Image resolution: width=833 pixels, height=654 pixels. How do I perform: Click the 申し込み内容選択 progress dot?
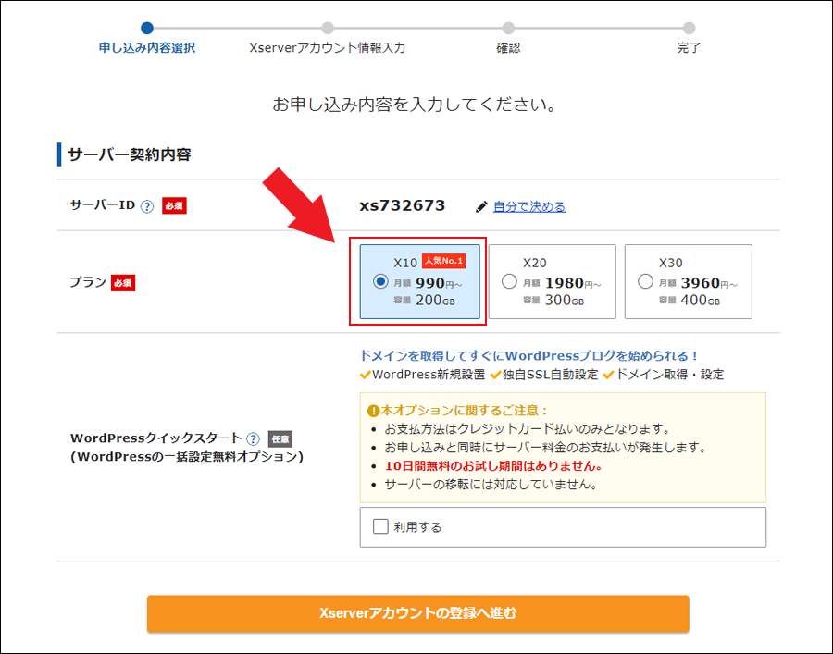[147, 28]
